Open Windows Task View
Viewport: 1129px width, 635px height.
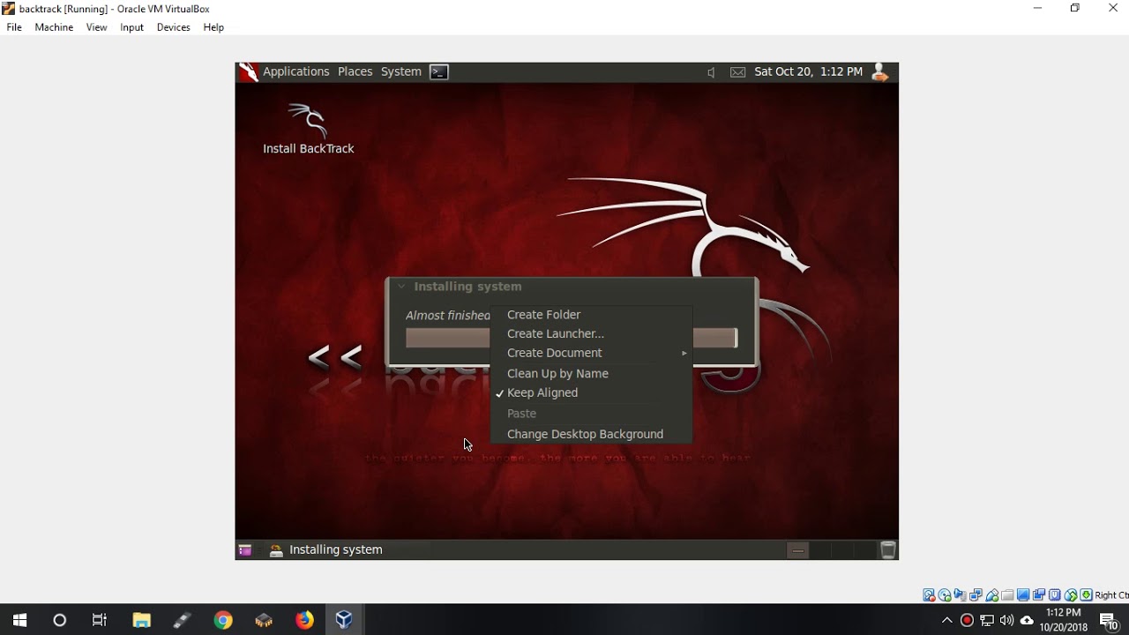(100, 620)
